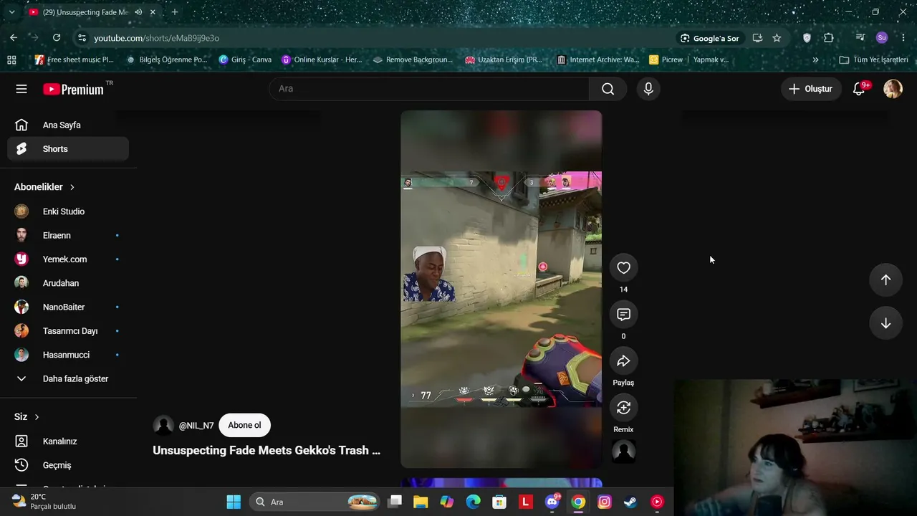Open the NanoBaiter channel

[x=68, y=307]
